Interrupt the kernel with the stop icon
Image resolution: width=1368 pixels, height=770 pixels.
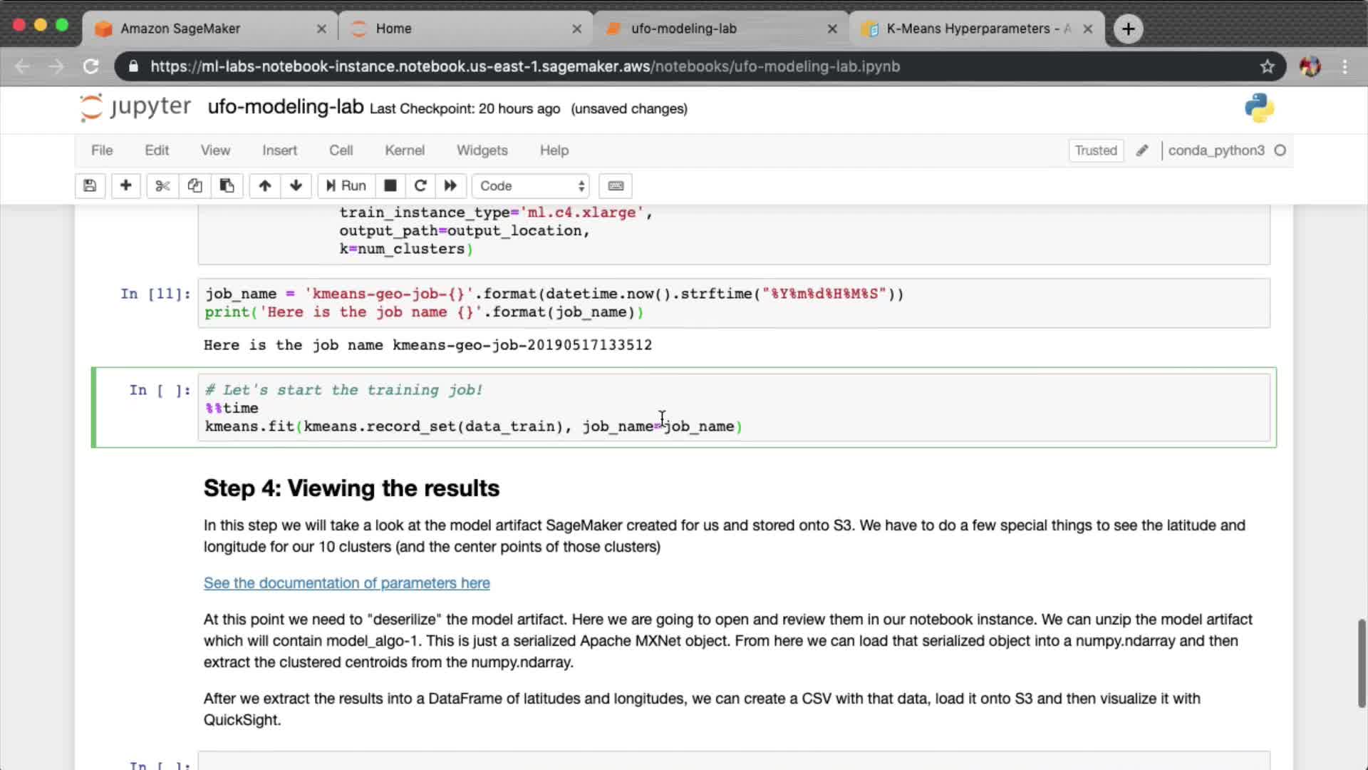[x=390, y=186]
